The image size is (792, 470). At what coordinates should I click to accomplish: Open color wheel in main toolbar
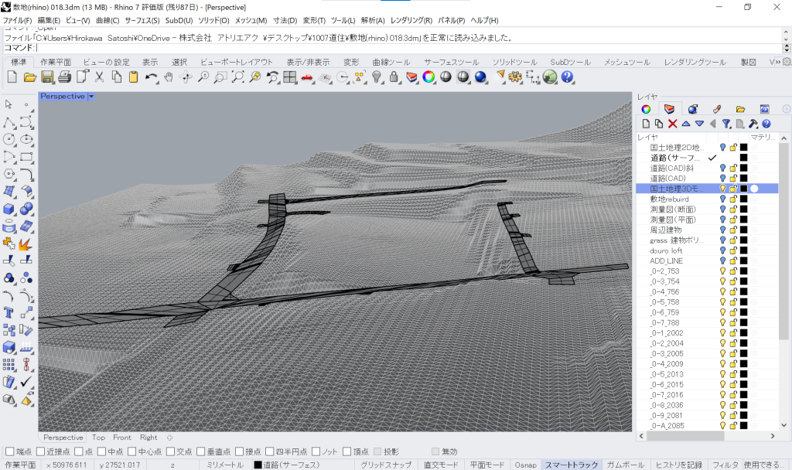tap(428, 77)
